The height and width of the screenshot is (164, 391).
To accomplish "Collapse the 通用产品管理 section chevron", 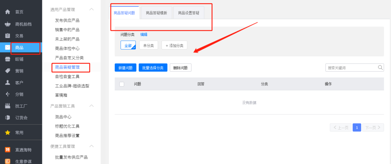I will click(x=92, y=9).
